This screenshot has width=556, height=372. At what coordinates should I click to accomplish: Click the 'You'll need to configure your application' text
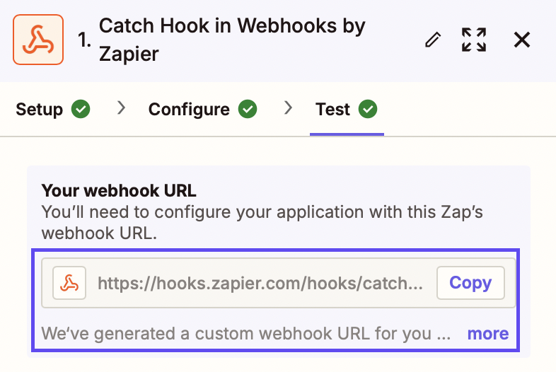tap(262, 223)
